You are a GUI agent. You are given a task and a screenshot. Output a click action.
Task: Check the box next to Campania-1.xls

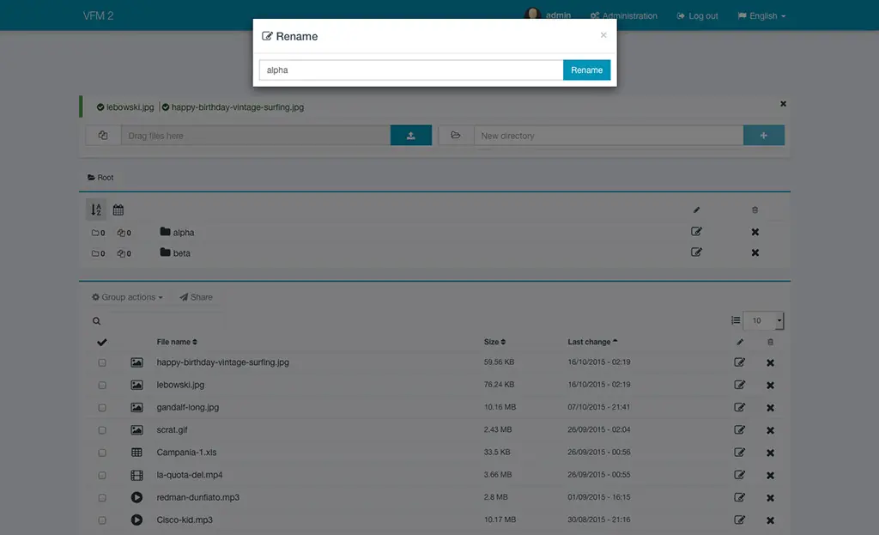tap(102, 453)
